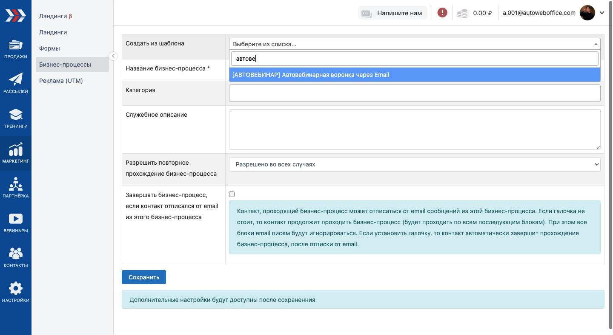
Task: Open the repeat passage permission dropdown
Action: point(415,164)
